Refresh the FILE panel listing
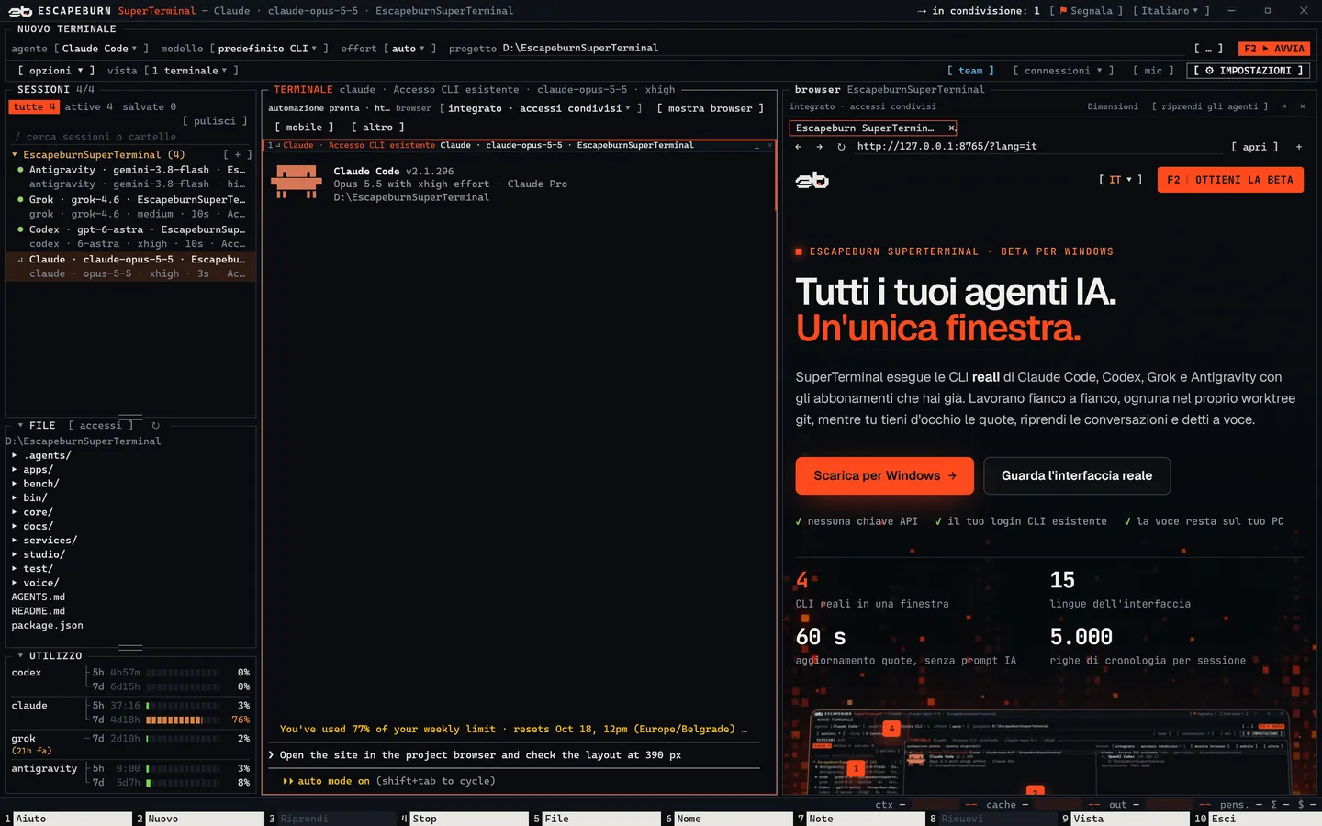The height and width of the screenshot is (826, 1322). tap(155, 426)
